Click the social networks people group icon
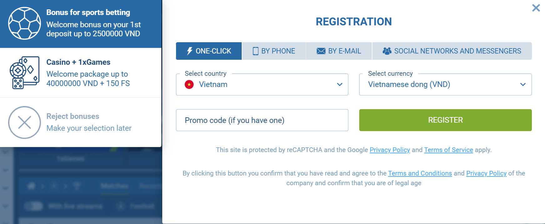Screen dimensions: 545x224 point(387,51)
